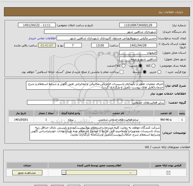193x186 pixels.
Task: Click the الزامی بودن ارائه مجوز header
Action: (x=168, y=165)
